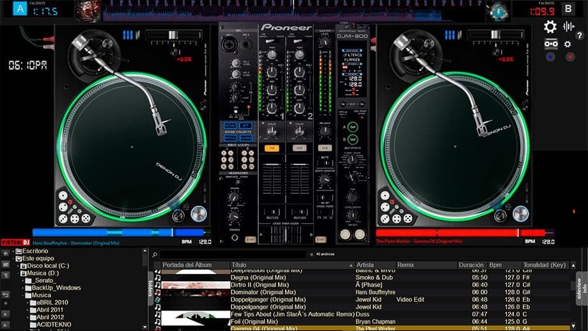Click channel B green TAP button

point(353,139)
